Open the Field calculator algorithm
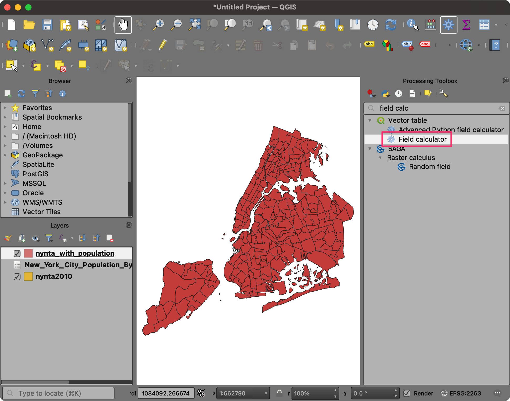 [x=422, y=139]
